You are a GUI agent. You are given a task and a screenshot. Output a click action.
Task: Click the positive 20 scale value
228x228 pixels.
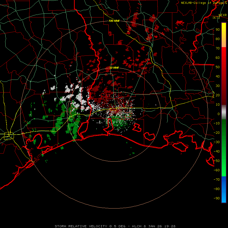(218, 95)
